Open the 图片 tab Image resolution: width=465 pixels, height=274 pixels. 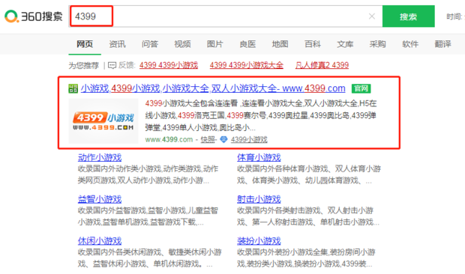tap(214, 44)
